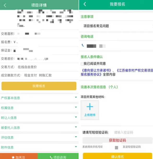Viewport: 153px width, 159px height.
Task: Expand the 产权基本信息 section
Action: pyautogui.click(x=39, y=98)
